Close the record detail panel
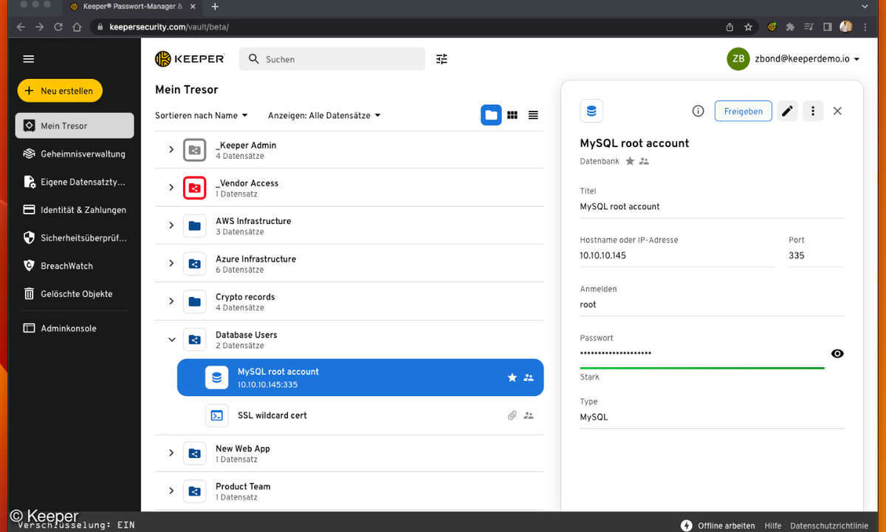 coord(837,111)
